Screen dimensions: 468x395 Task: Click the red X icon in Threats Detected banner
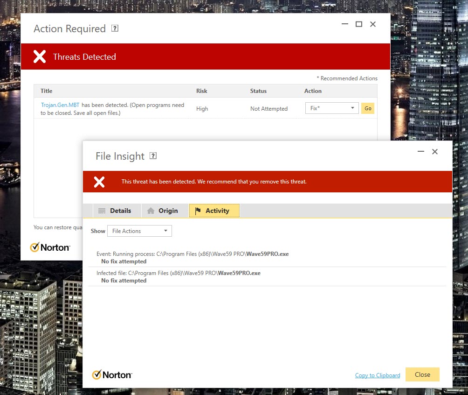click(x=40, y=56)
